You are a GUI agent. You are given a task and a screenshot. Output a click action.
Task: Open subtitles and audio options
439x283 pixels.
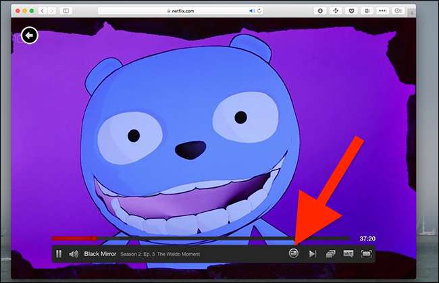(348, 253)
